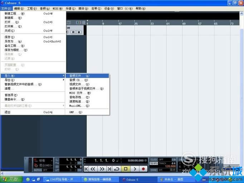This screenshot has height=183, width=244.
Task: Click the right locator R button
Action: point(57,167)
